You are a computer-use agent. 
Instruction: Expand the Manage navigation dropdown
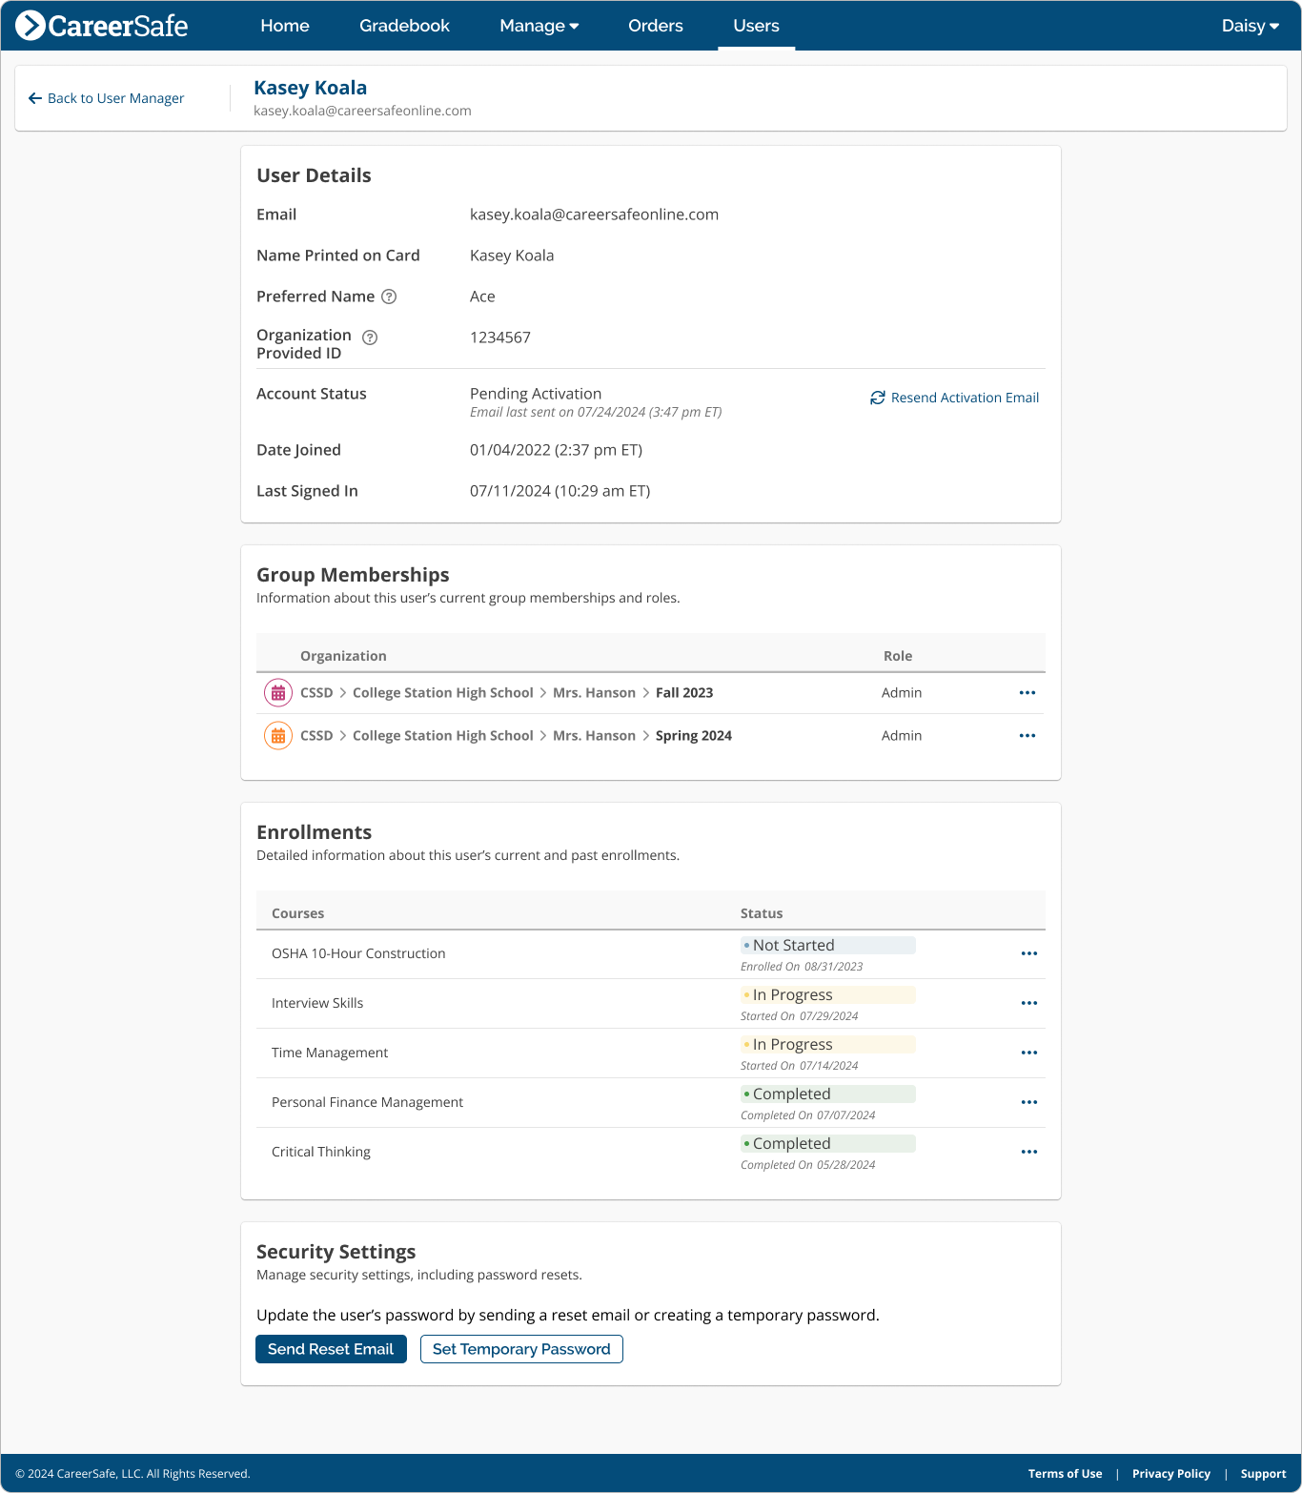pos(539,26)
